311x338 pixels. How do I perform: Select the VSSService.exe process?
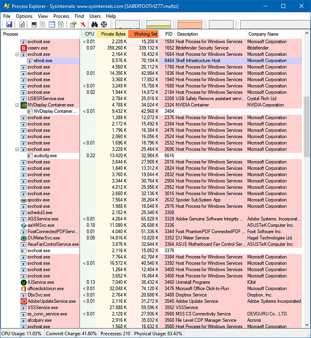[151, 308]
